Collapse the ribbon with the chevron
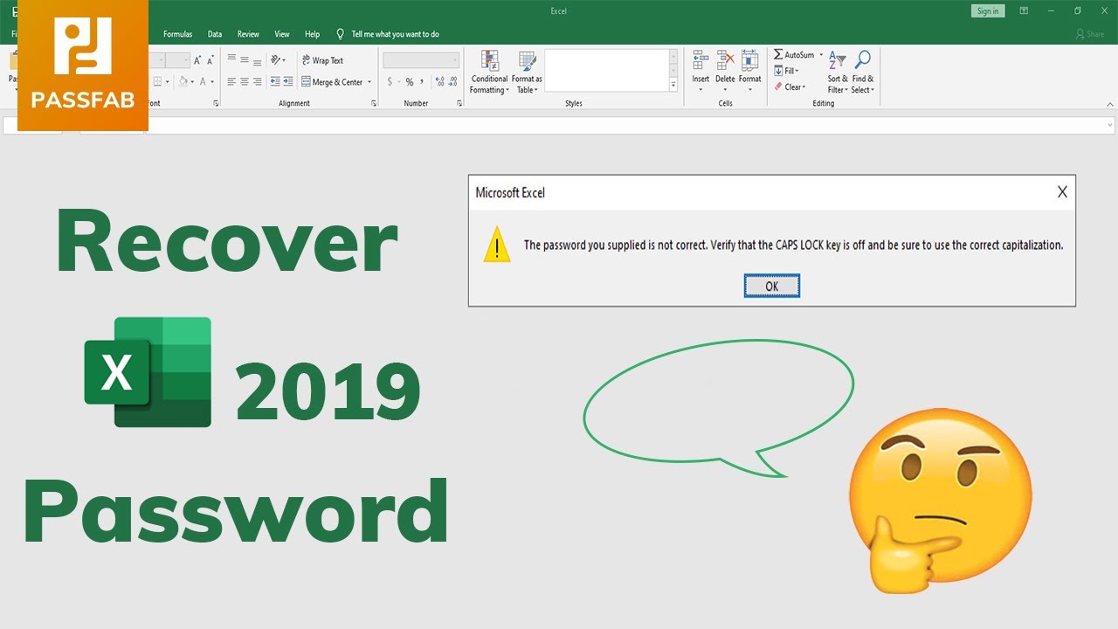The width and height of the screenshot is (1118, 629). [x=1109, y=103]
